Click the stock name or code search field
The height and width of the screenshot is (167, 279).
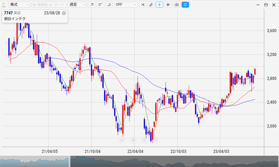pos(49,5)
